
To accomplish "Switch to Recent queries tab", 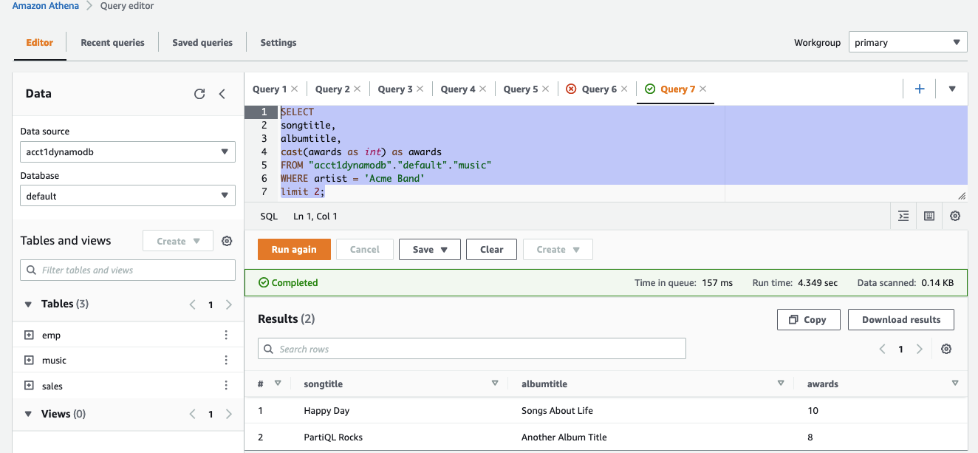I will tap(112, 43).
